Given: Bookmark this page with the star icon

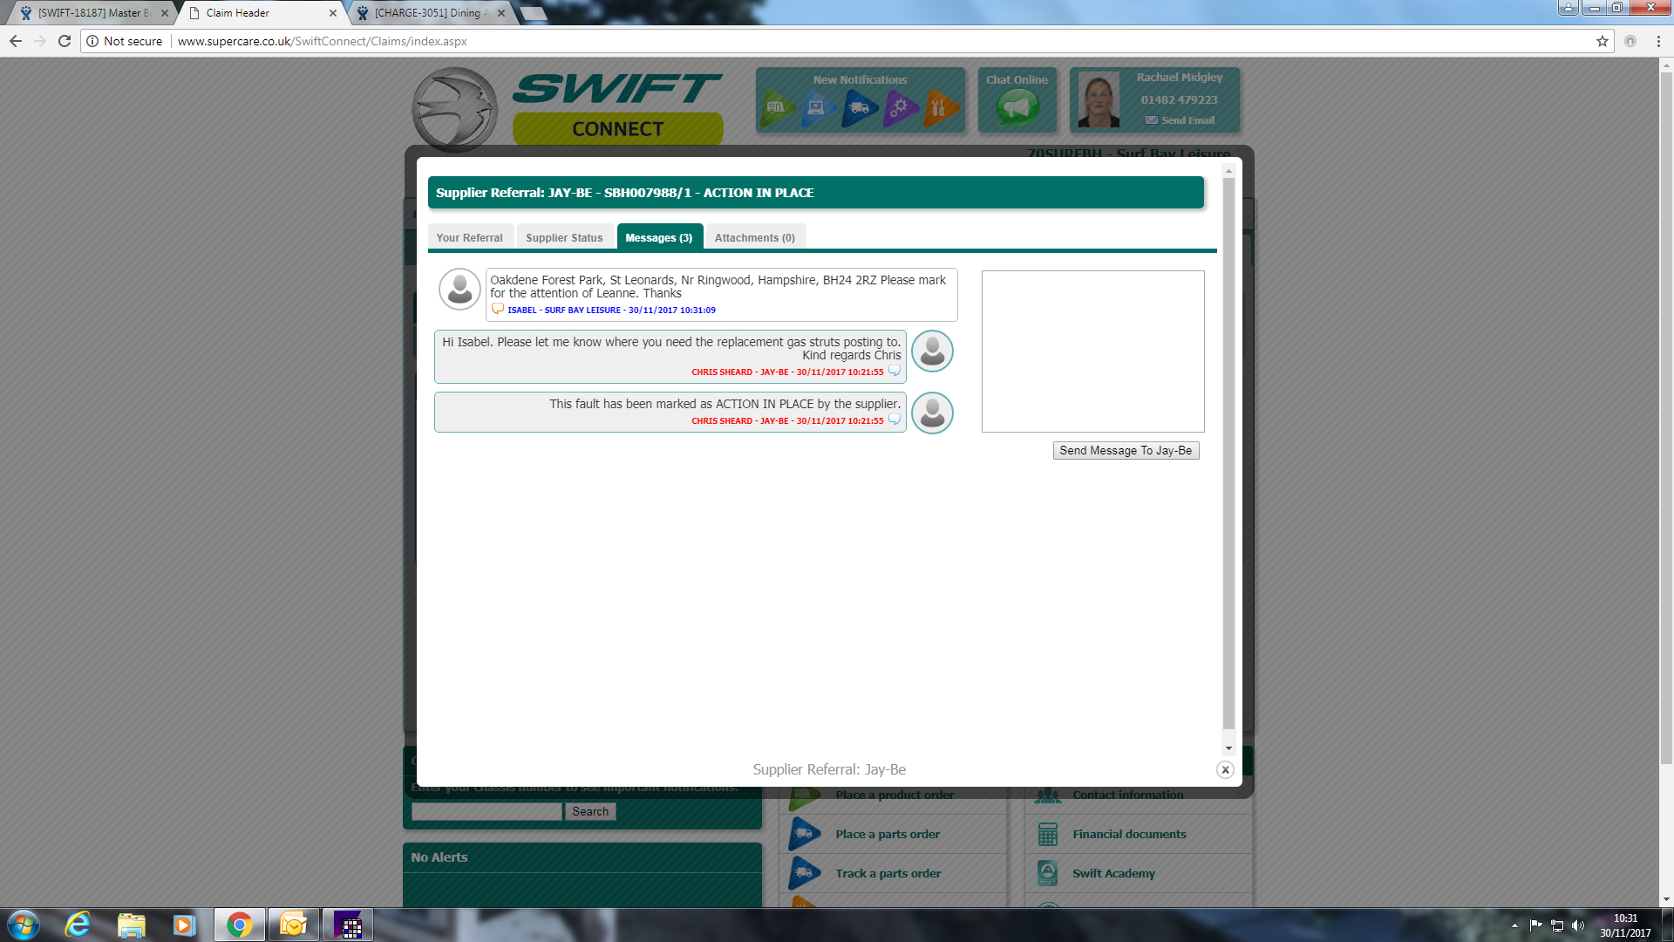Looking at the screenshot, I should 1603,41.
